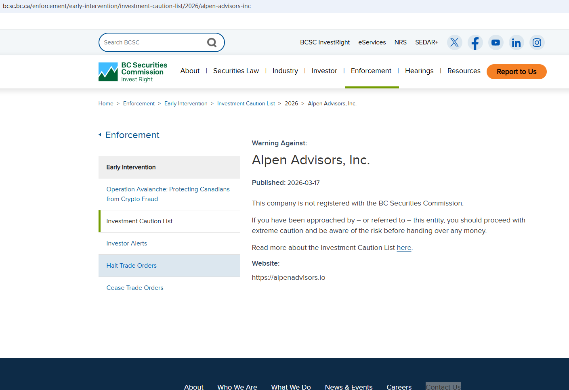Open the Enforcement menu
The image size is (569, 390).
(x=371, y=71)
